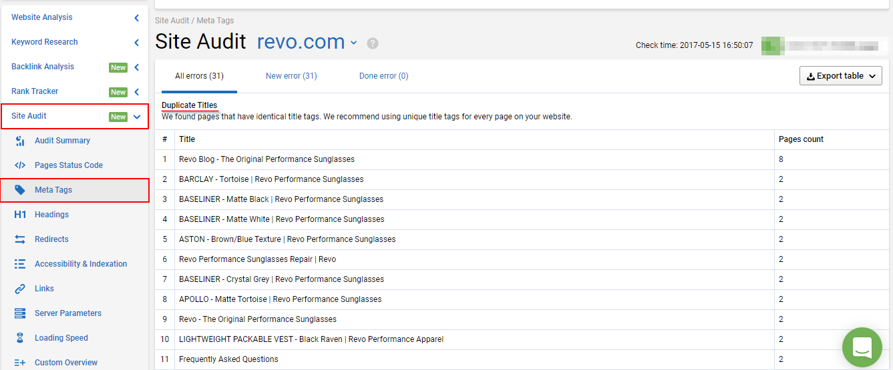
Task: Go to Headings page
Action: (51, 215)
